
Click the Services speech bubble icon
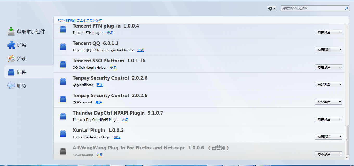pyautogui.click(x=11, y=85)
